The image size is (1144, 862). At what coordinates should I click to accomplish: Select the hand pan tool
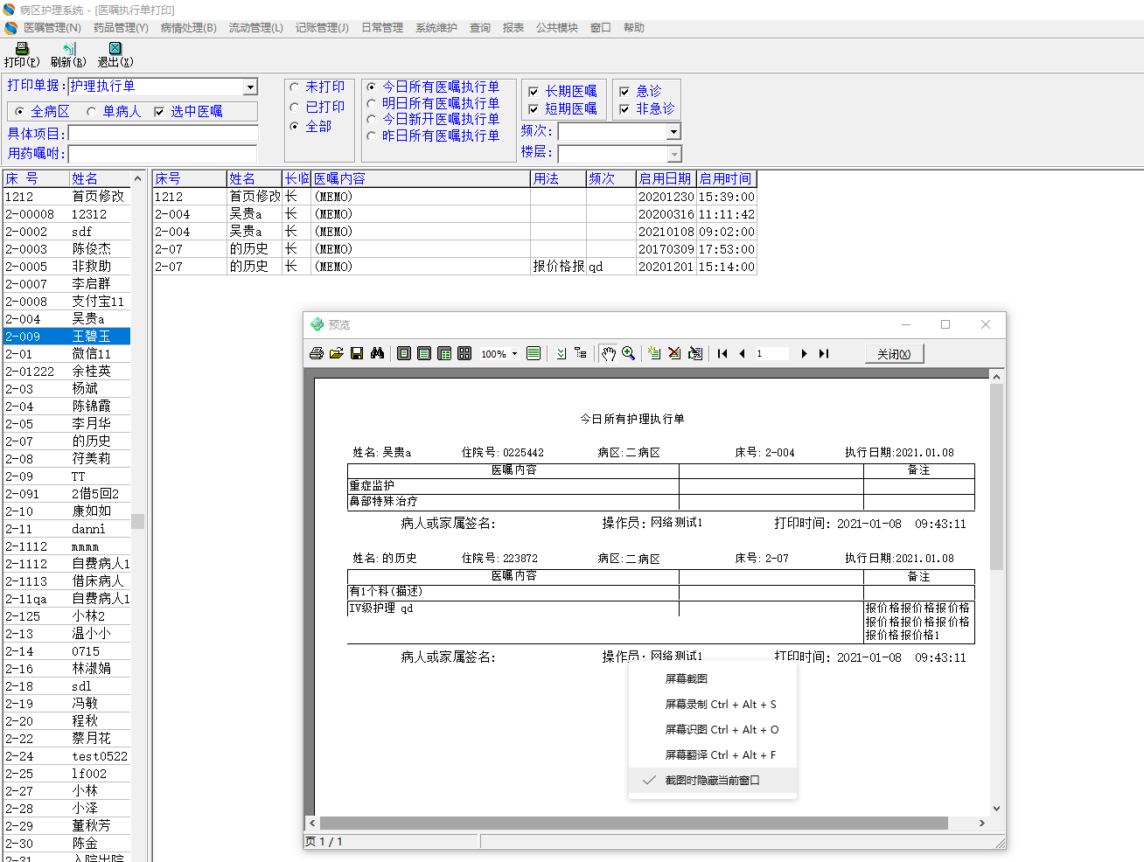click(x=609, y=353)
